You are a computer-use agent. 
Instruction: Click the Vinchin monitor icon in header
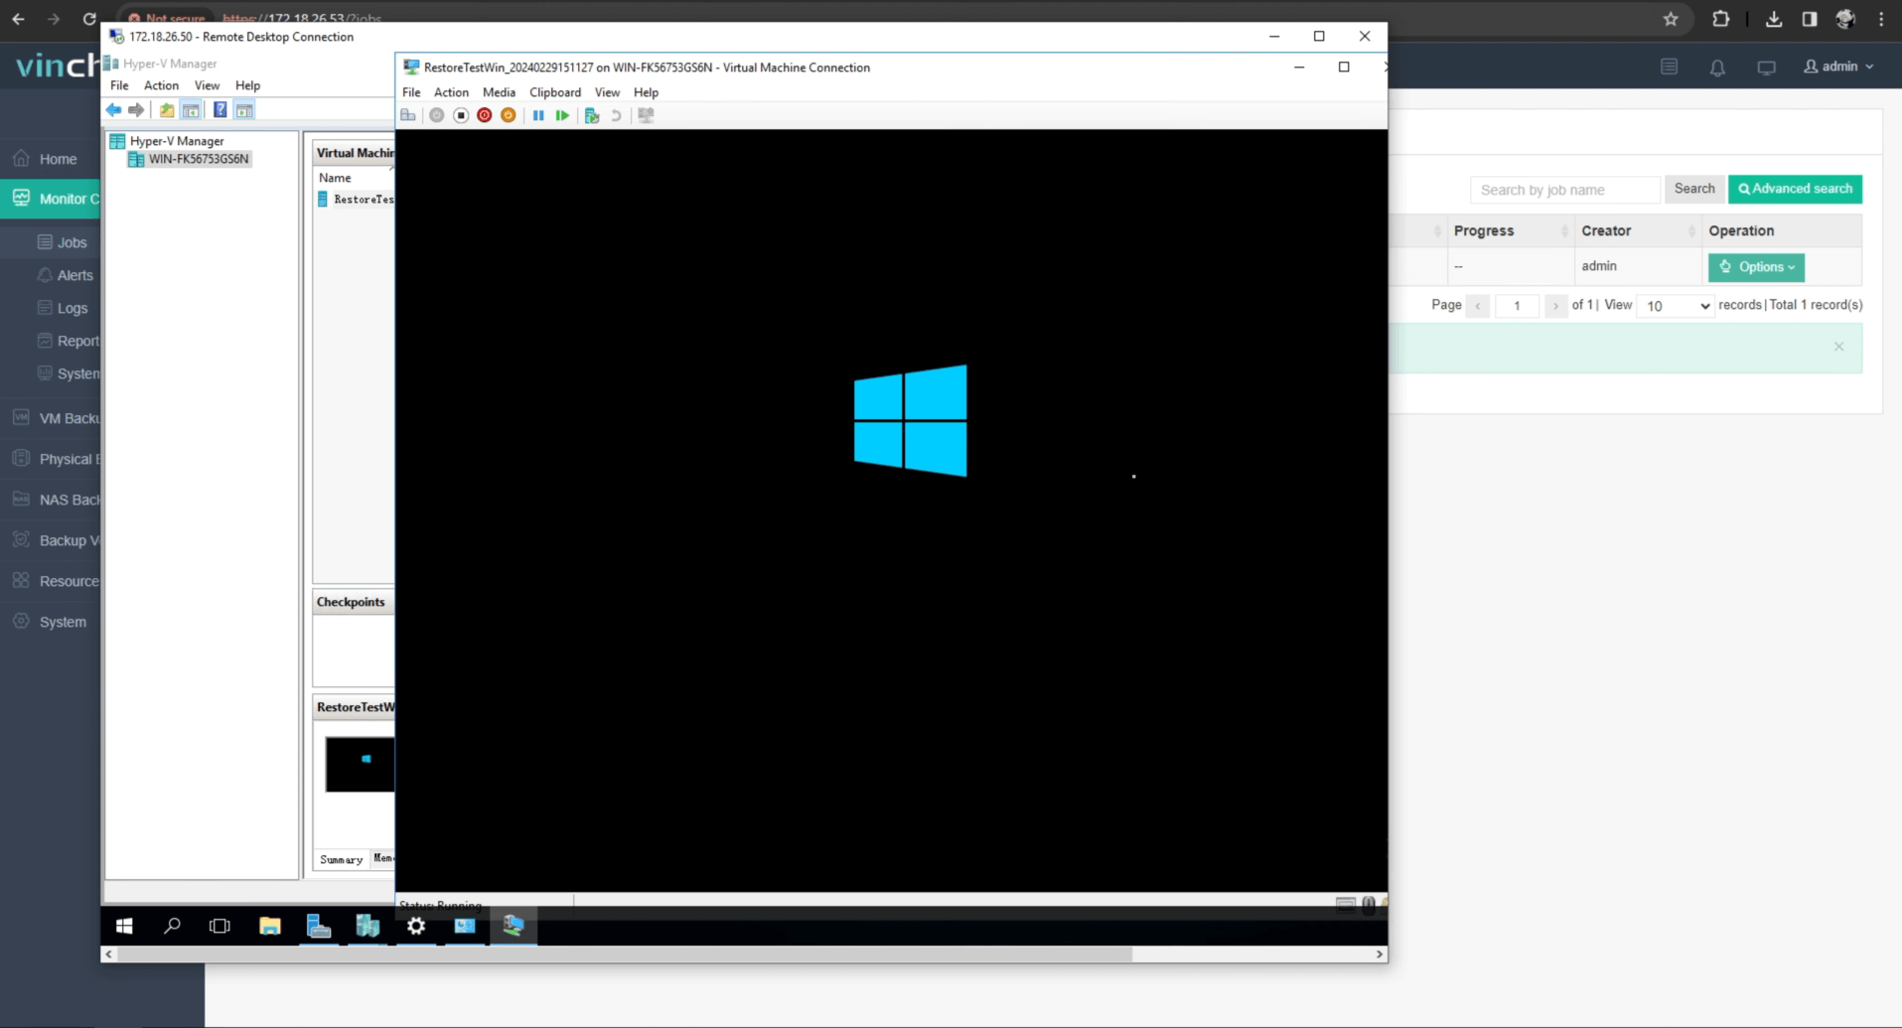(1766, 68)
